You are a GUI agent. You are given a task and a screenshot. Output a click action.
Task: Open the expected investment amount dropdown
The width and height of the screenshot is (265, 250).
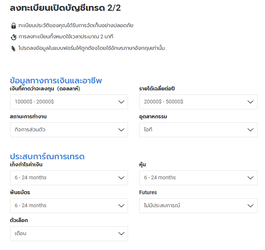click(69, 102)
